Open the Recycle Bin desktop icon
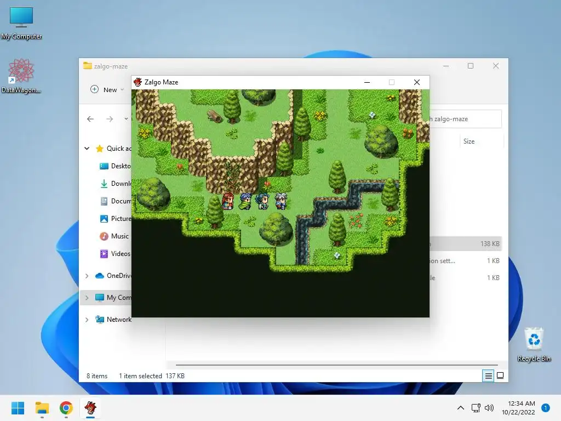561x421 pixels. [534, 345]
